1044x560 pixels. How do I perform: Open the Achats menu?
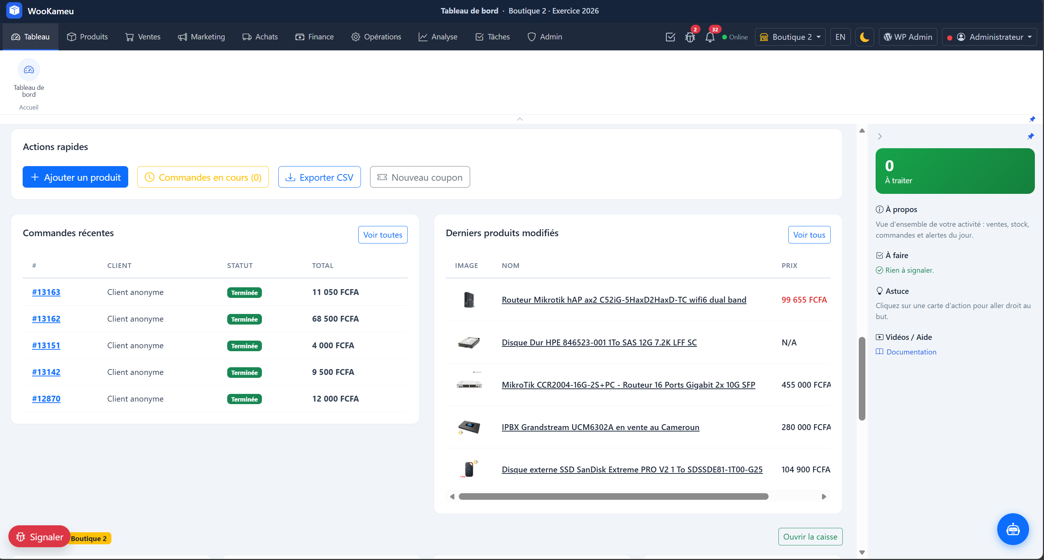(x=260, y=37)
